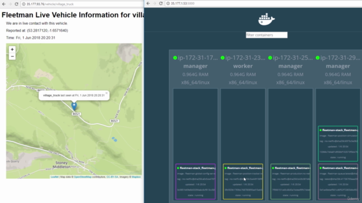362x203 pixels.
Task: Focus the 35.177.1.53:5000 address bar
Action: click(263, 3)
